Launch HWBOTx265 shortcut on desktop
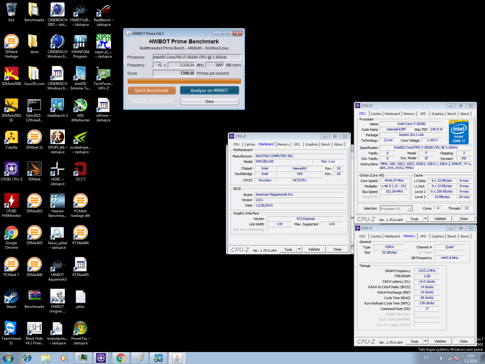485x364 pixels. (x=80, y=14)
